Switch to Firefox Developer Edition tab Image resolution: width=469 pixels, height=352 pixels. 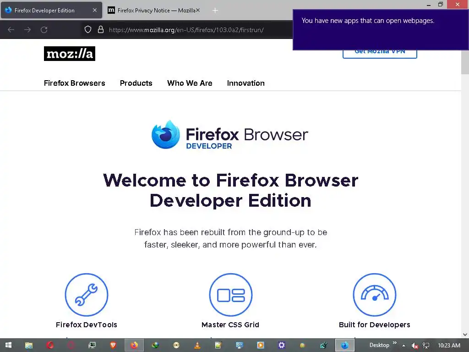coord(51,10)
